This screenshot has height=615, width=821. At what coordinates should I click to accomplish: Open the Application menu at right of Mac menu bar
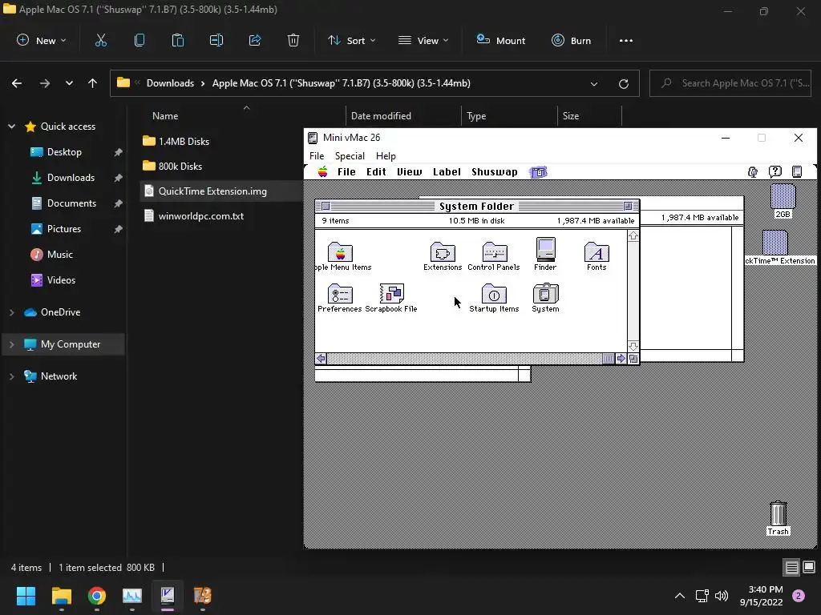click(797, 171)
